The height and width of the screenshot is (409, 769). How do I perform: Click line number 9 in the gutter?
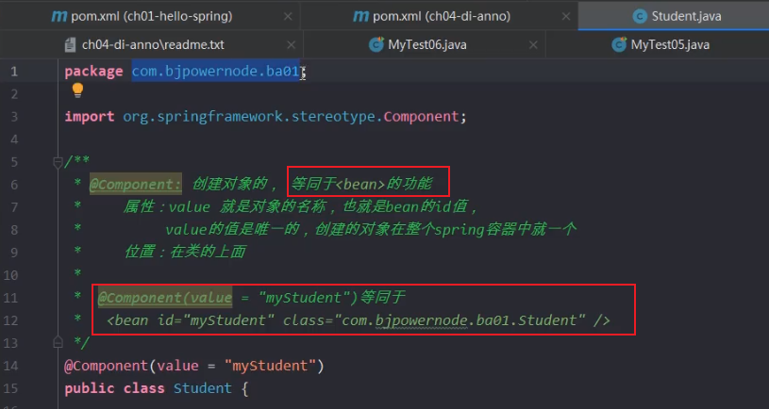pos(14,253)
